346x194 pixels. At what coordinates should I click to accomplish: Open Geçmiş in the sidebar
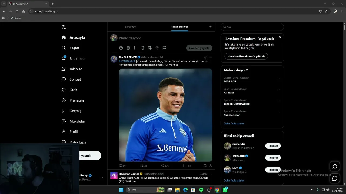coord(71,111)
